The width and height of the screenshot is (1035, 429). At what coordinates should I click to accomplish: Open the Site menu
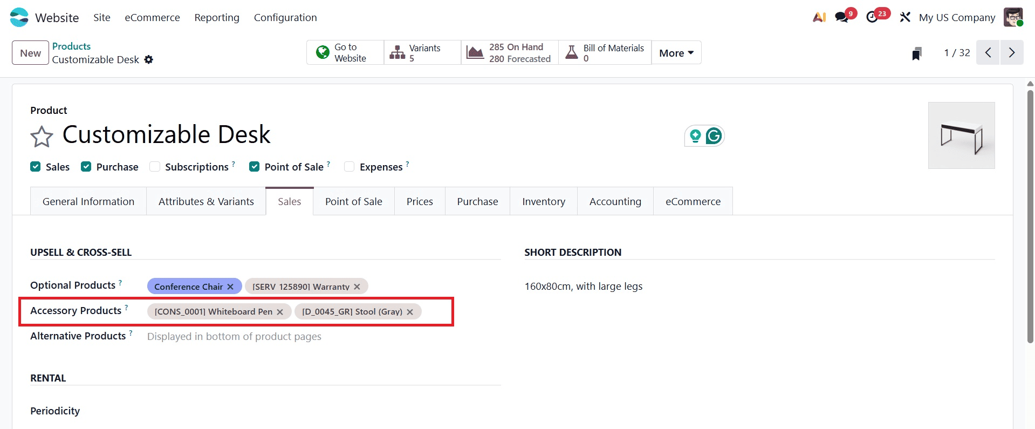(x=102, y=17)
